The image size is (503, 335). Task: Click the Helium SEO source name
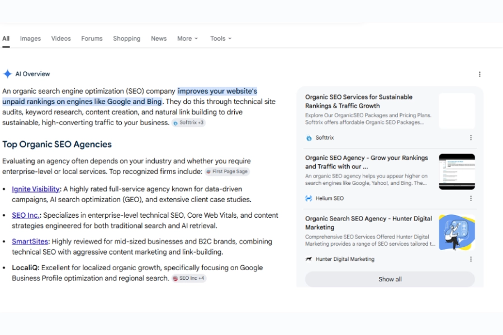(x=329, y=198)
